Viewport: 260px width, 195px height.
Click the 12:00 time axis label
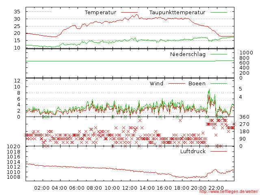coord(130,188)
